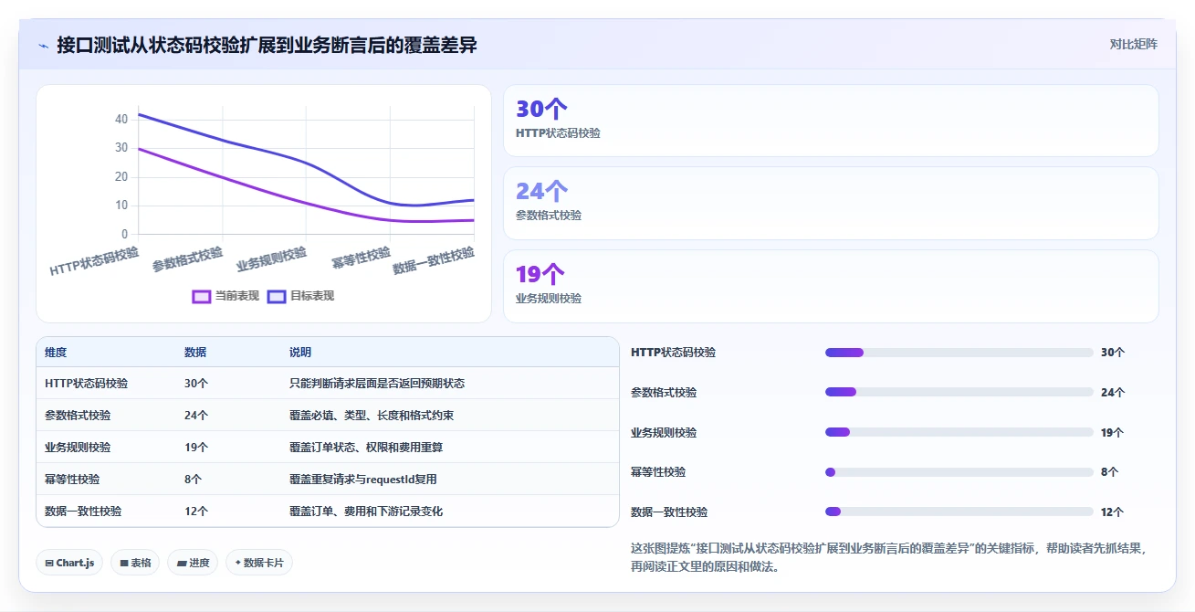The image size is (1195, 612).
Task: Click the lightning icon beside the title
Action: click(x=43, y=46)
